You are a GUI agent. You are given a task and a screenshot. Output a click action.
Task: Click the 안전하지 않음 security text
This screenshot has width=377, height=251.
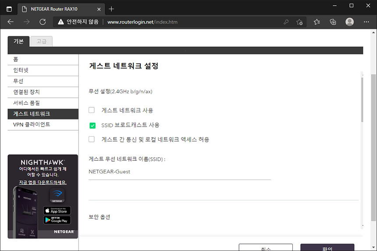pos(82,22)
